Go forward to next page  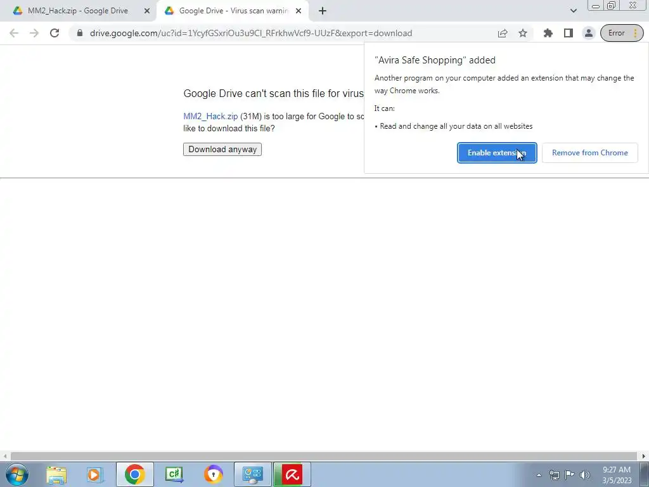point(34,33)
